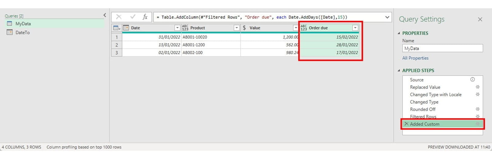Select the DateTo query
This screenshot has width=492, height=159.
click(x=22, y=32)
